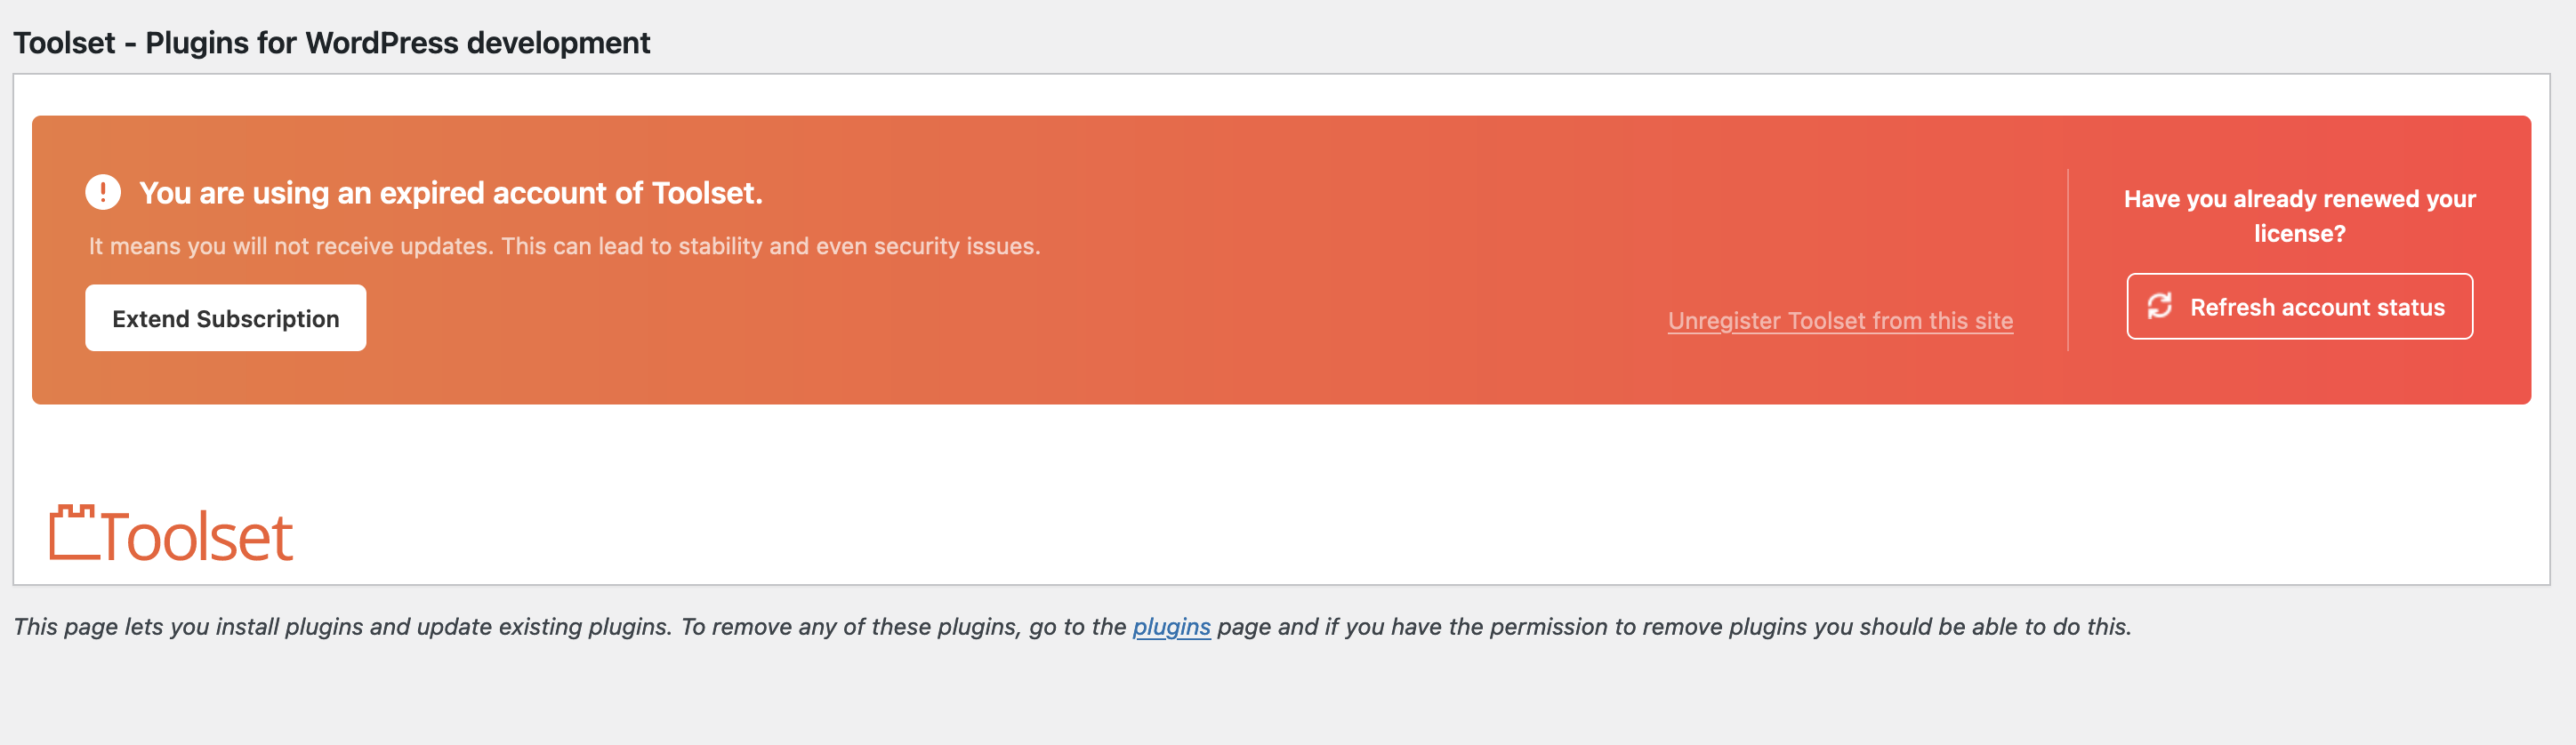Follow the plugins link in the footer note

(1171, 627)
